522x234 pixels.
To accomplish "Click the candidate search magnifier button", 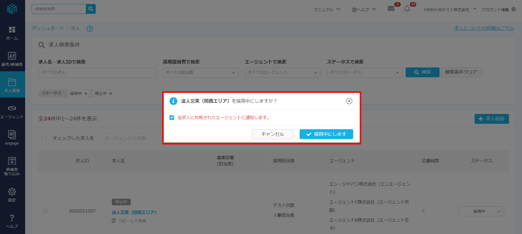I will coord(91,9).
